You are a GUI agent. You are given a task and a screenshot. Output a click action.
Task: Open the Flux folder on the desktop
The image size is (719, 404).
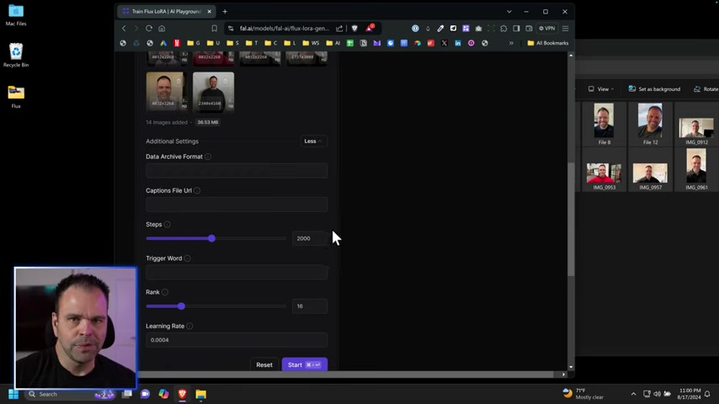(16, 97)
